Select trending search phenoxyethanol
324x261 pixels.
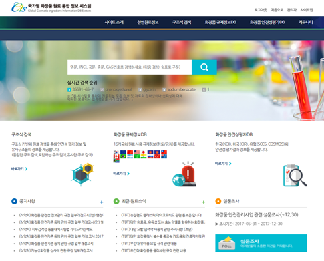pyautogui.click(x=118, y=89)
